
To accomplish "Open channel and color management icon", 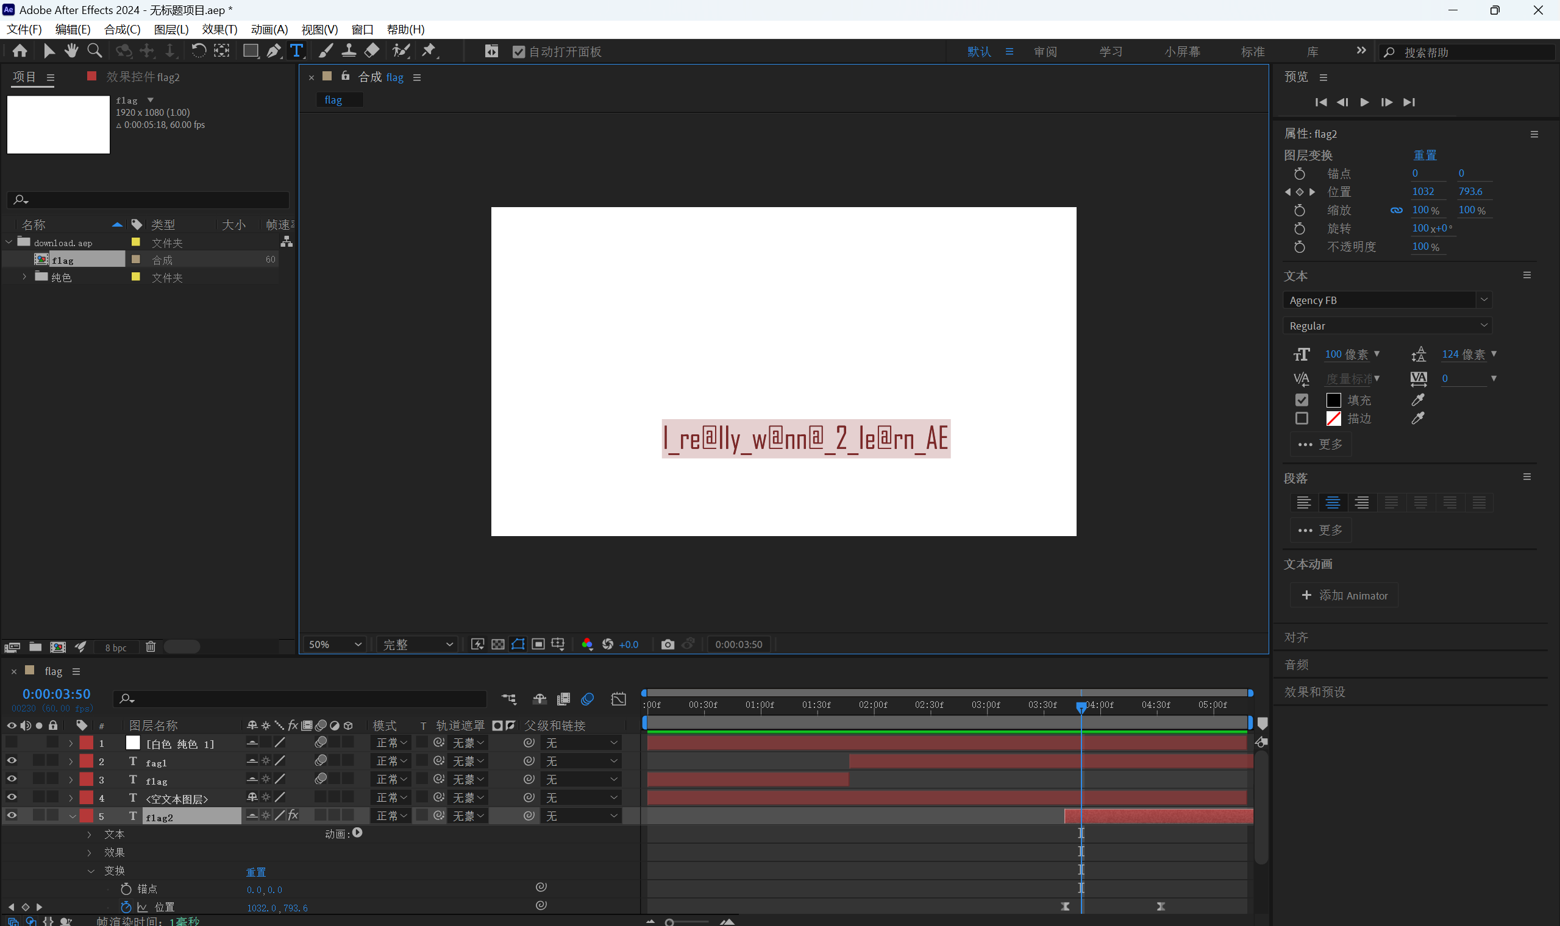I will tap(587, 644).
